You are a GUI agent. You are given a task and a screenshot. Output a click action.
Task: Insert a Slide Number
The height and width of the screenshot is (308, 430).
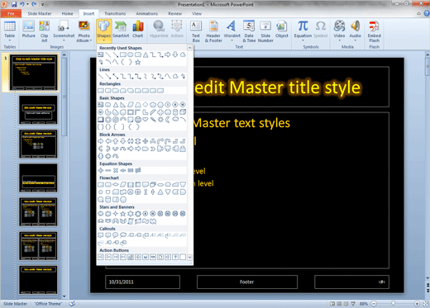coord(265,31)
